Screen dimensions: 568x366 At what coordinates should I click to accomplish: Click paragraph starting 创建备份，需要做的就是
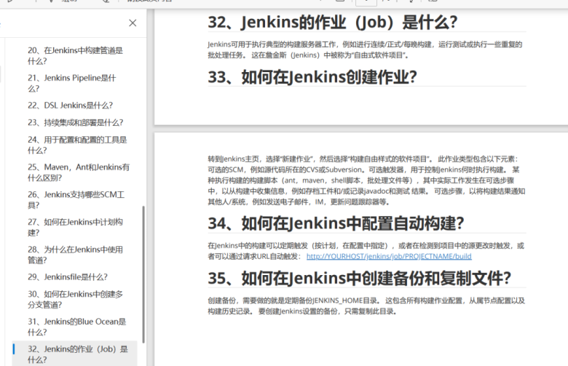click(x=366, y=306)
